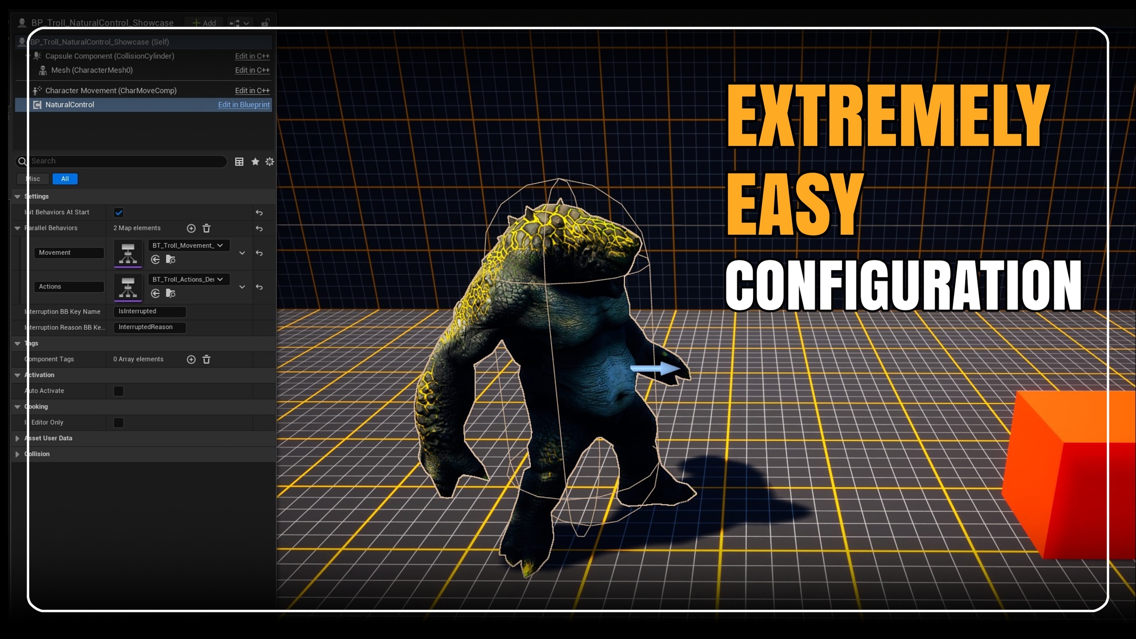Toggle favorites star filter
Viewport: 1136px width, 639px height.
(x=255, y=162)
